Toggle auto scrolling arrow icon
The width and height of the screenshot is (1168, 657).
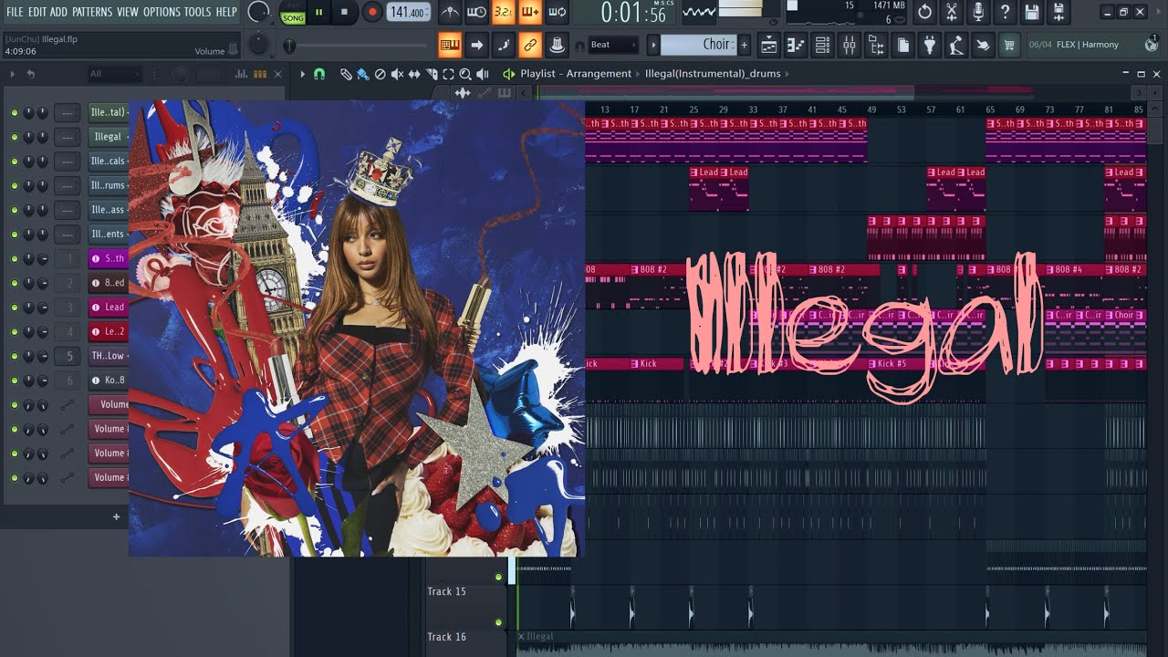point(476,44)
